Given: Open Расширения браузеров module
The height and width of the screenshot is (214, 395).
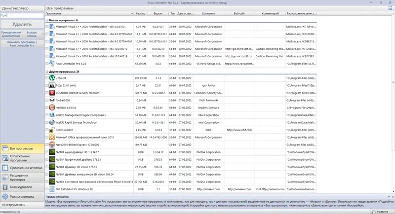Looking at the screenshot, I should click(x=22, y=178).
